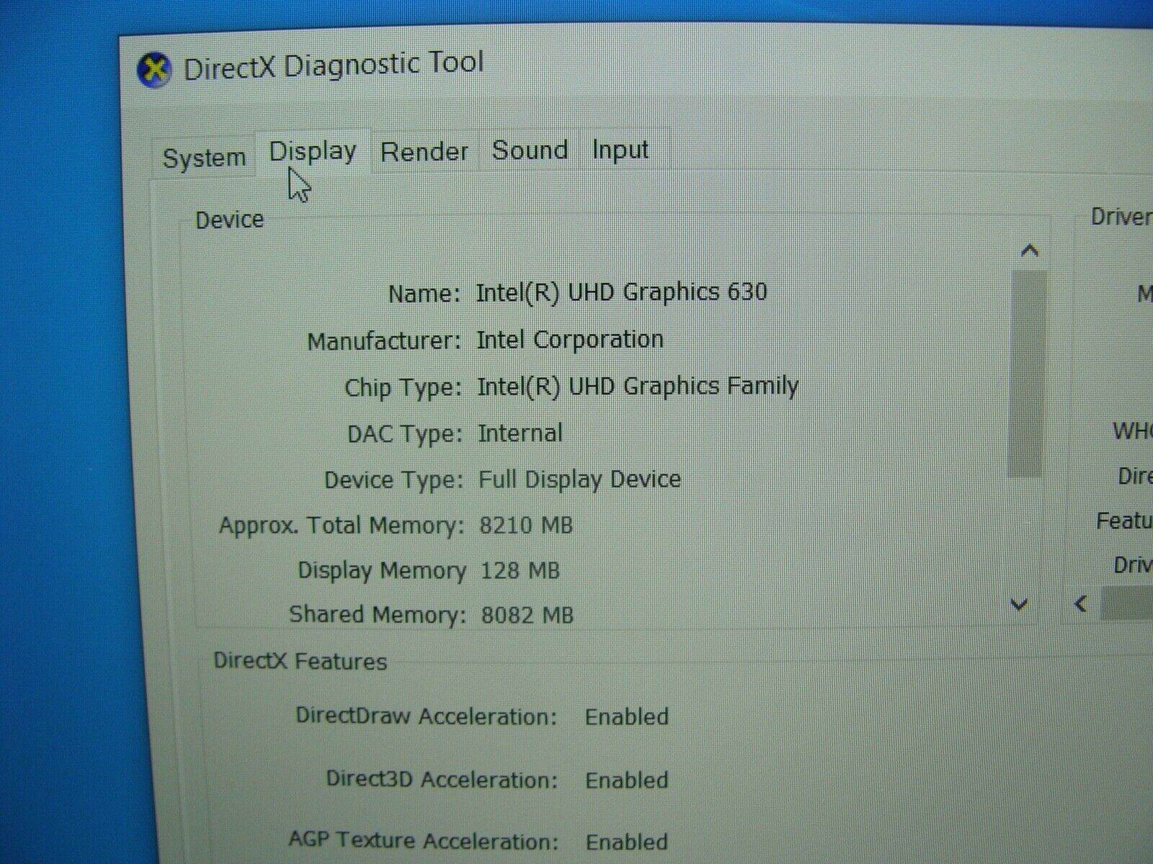The height and width of the screenshot is (864, 1153).
Task: Click the DirectX Diagnostic Tool title icon
Action: click(x=154, y=71)
